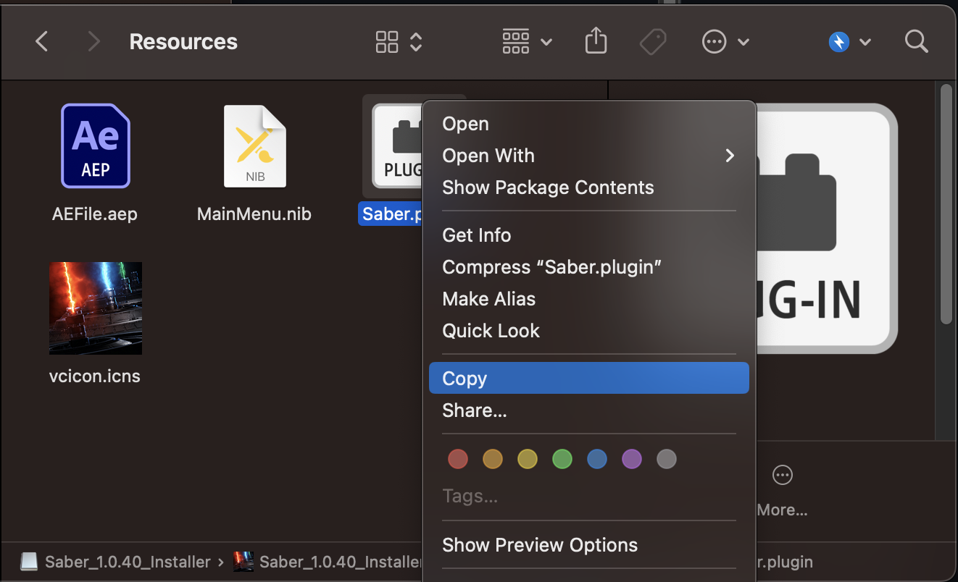Click the AEFile.aep file name

click(x=95, y=214)
